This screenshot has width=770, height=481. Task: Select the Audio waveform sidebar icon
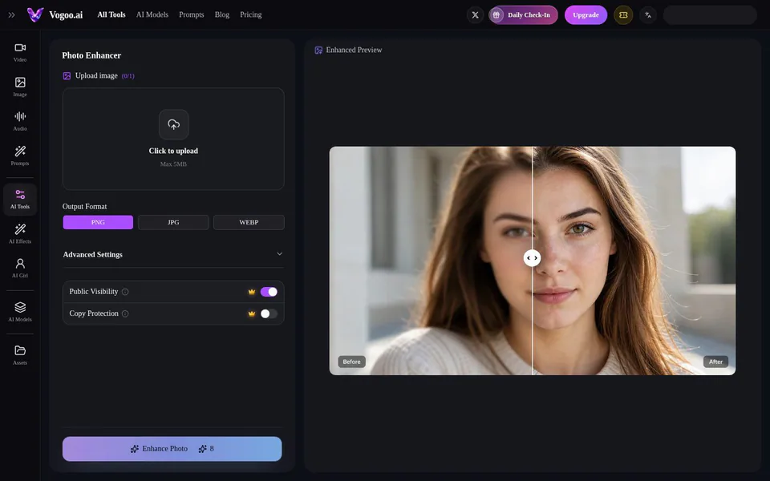(x=20, y=121)
